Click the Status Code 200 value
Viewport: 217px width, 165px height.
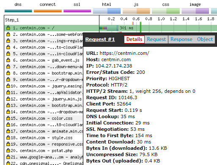(140, 72)
